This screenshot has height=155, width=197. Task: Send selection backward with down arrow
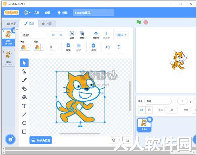(x=106, y=35)
